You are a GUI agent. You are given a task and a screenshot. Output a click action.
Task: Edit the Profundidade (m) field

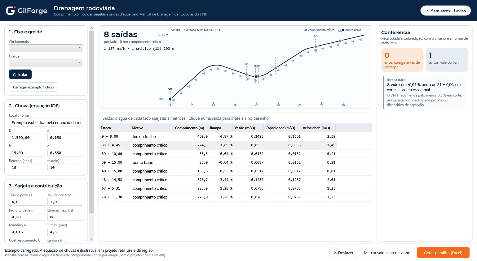pyautogui.click(x=27, y=217)
